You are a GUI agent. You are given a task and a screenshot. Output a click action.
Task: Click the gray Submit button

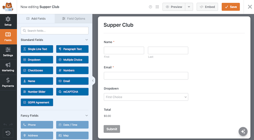pyautogui.click(x=112, y=129)
